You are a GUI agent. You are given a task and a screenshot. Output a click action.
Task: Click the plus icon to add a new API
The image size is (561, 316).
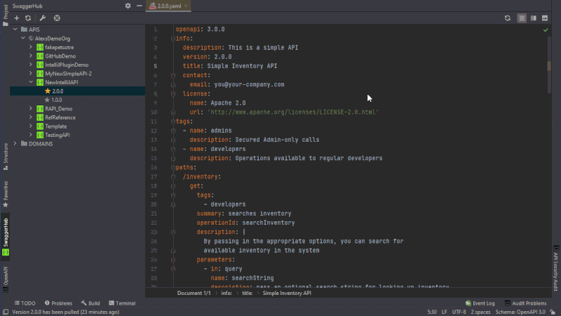point(16,18)
